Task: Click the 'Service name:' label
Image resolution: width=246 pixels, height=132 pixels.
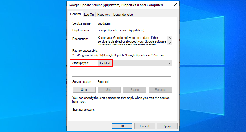Action: (82, 23)
